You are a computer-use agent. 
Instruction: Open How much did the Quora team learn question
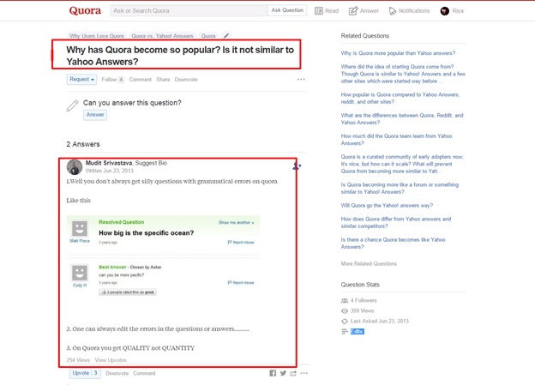click(396, 139)
